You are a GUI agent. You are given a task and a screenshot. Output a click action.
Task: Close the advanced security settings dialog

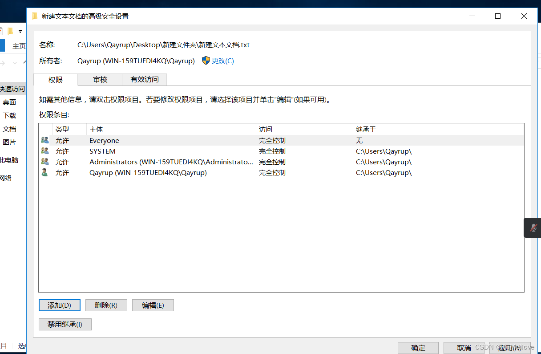(x=524, y=16)
